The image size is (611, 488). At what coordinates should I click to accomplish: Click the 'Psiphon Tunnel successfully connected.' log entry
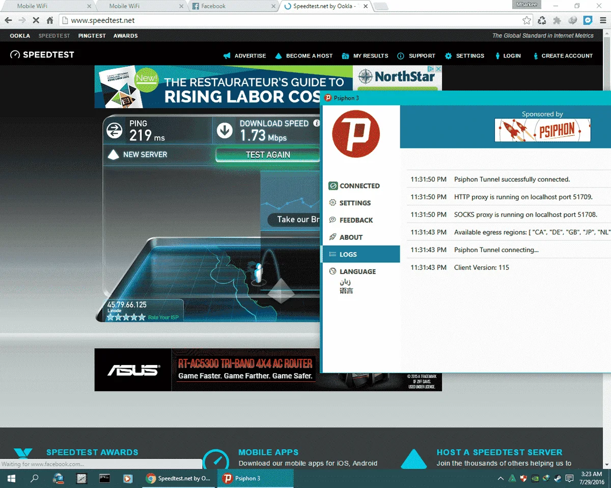tap(512, 179)
